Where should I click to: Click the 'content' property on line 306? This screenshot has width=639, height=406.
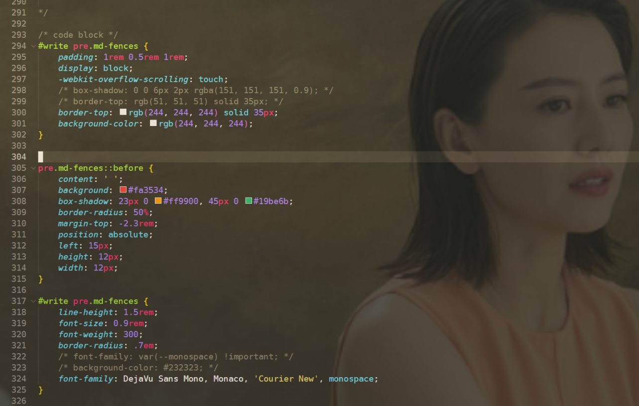[x=76, y=179]
